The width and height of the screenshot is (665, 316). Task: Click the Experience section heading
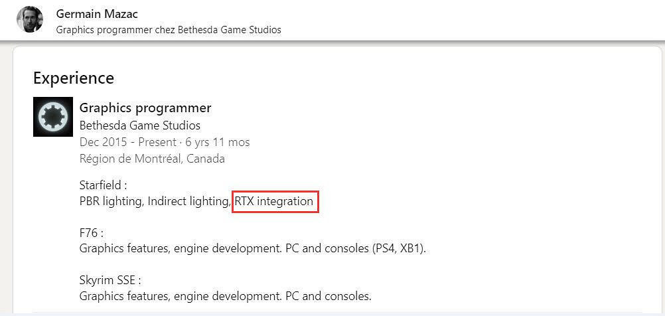click(x=74, y=78)
